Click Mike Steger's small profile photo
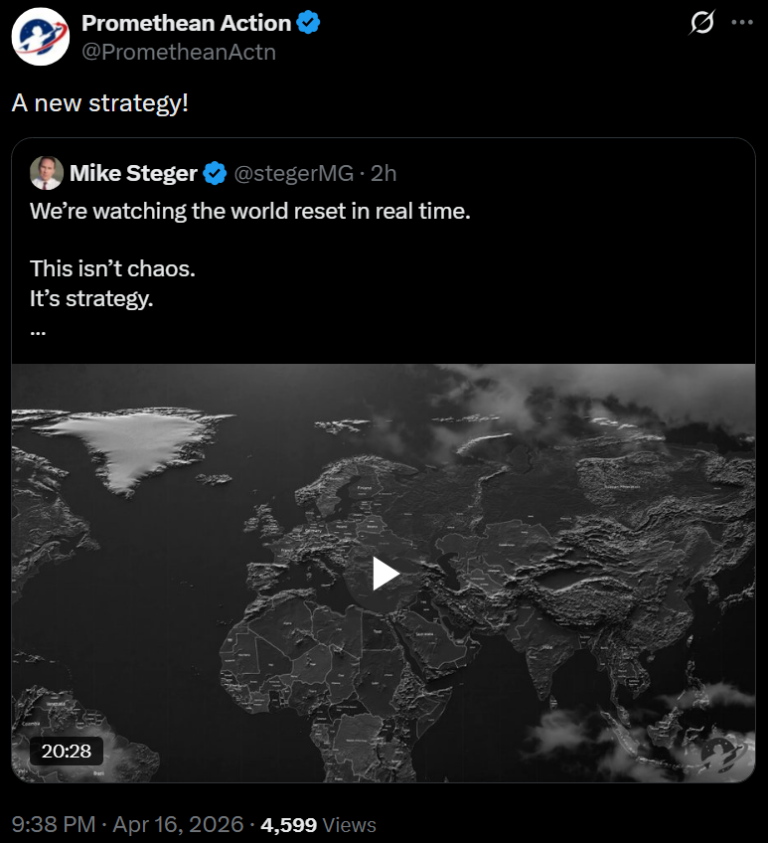This screenshot has height=843, width=768. pos(47,174)
